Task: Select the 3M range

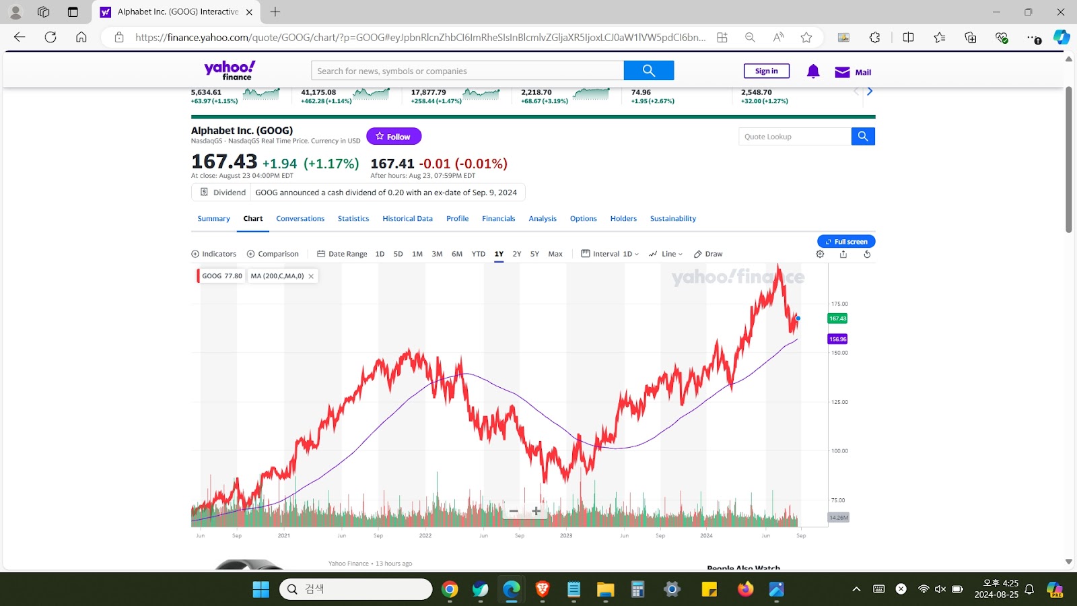Action: point(437,254)
